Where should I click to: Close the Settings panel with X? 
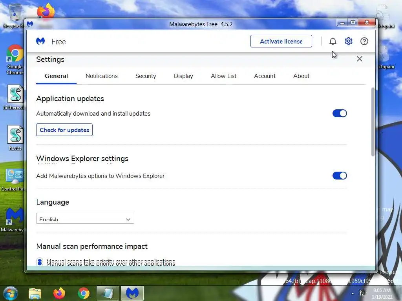click(x=360, y=59)
